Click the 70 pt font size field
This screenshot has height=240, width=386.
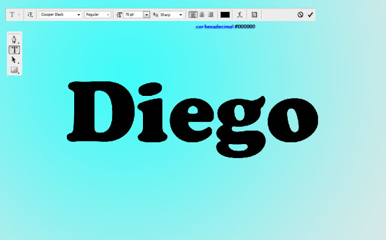point(133,14)
